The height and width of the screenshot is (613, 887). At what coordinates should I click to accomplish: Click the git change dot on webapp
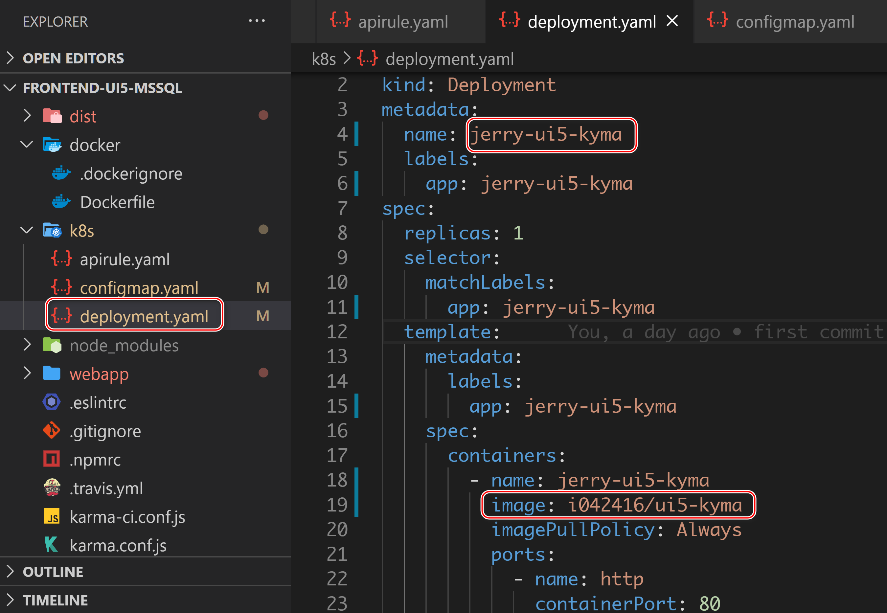click(263, 373)
